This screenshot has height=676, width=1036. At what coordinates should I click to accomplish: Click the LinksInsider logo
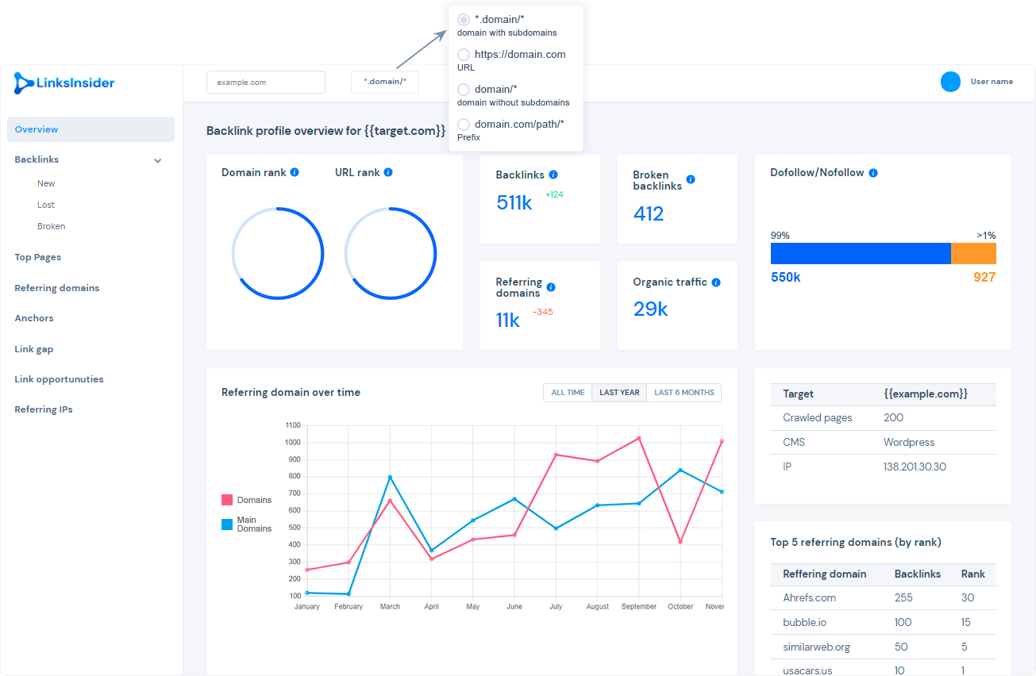click(x=64, y=83)
